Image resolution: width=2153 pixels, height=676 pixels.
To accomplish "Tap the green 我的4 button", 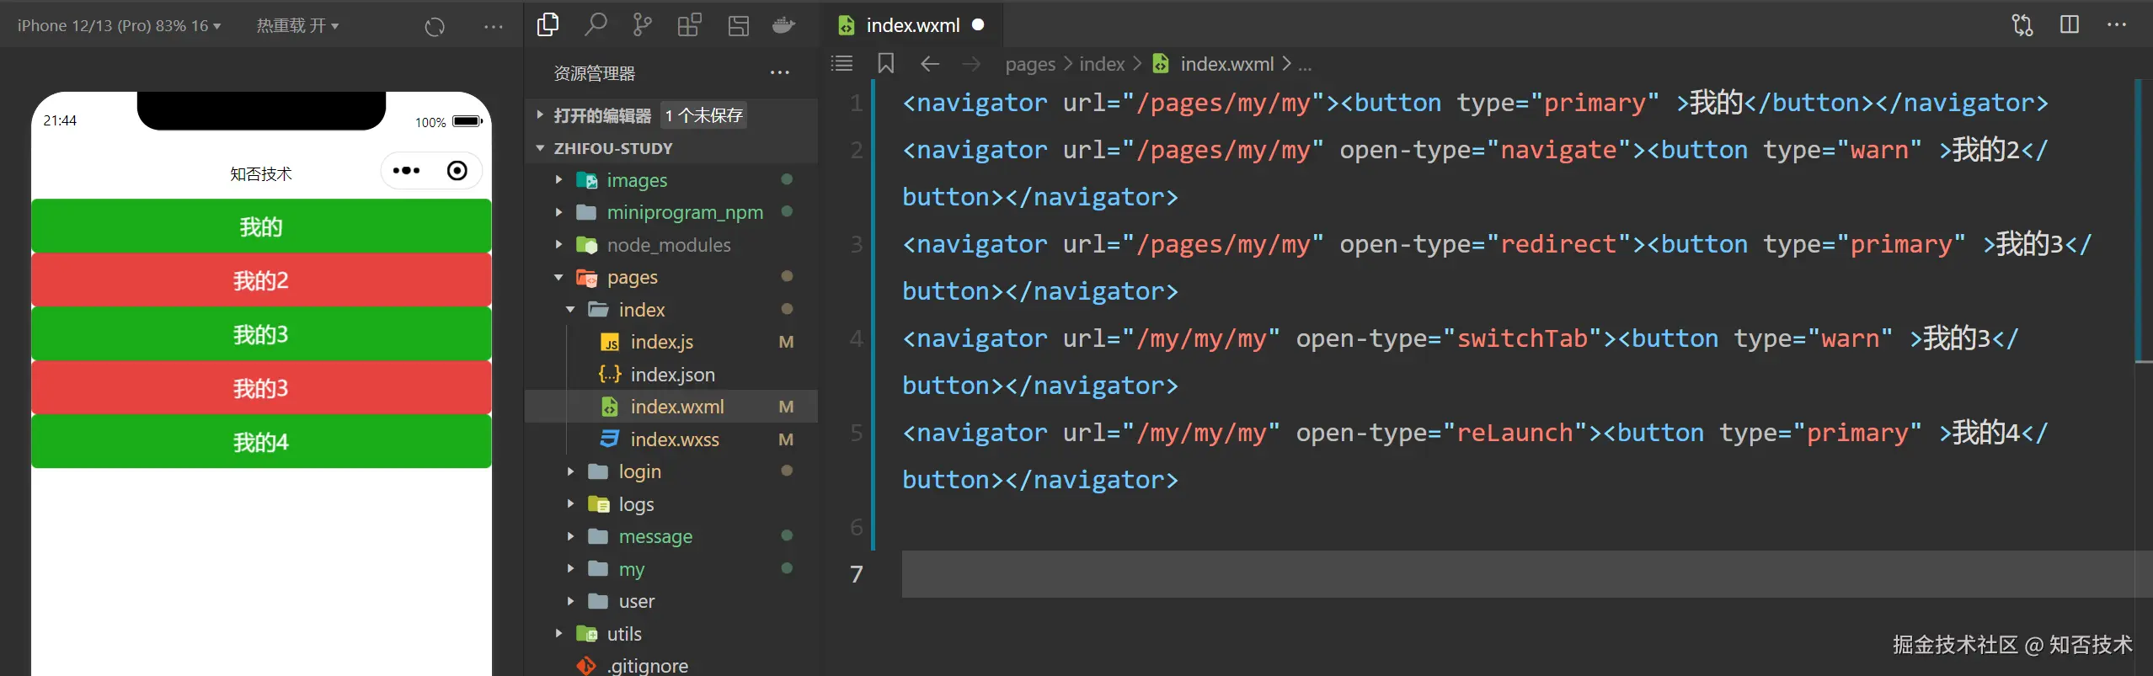I will (x=261, y=442).
